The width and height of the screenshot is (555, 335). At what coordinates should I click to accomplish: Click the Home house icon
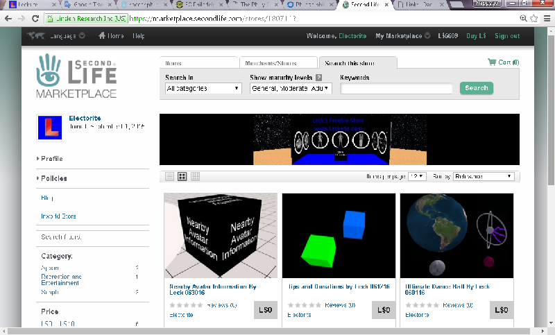[102, 35]
